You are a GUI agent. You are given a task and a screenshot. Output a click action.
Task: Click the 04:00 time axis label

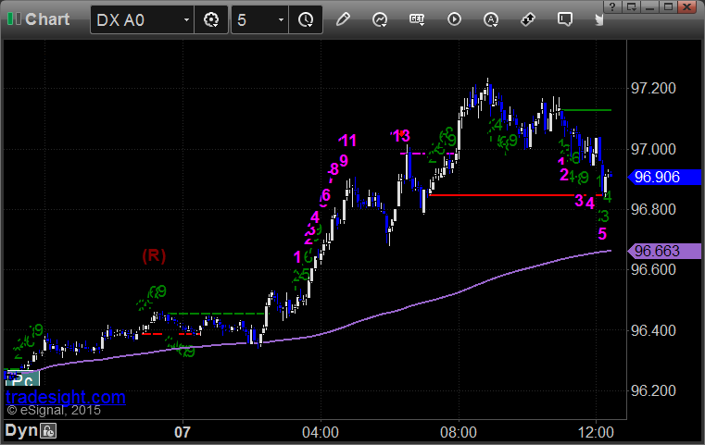(321, 432)
